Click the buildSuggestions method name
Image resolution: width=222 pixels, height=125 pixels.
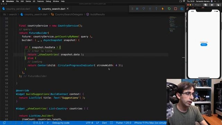tap(37, 94)
